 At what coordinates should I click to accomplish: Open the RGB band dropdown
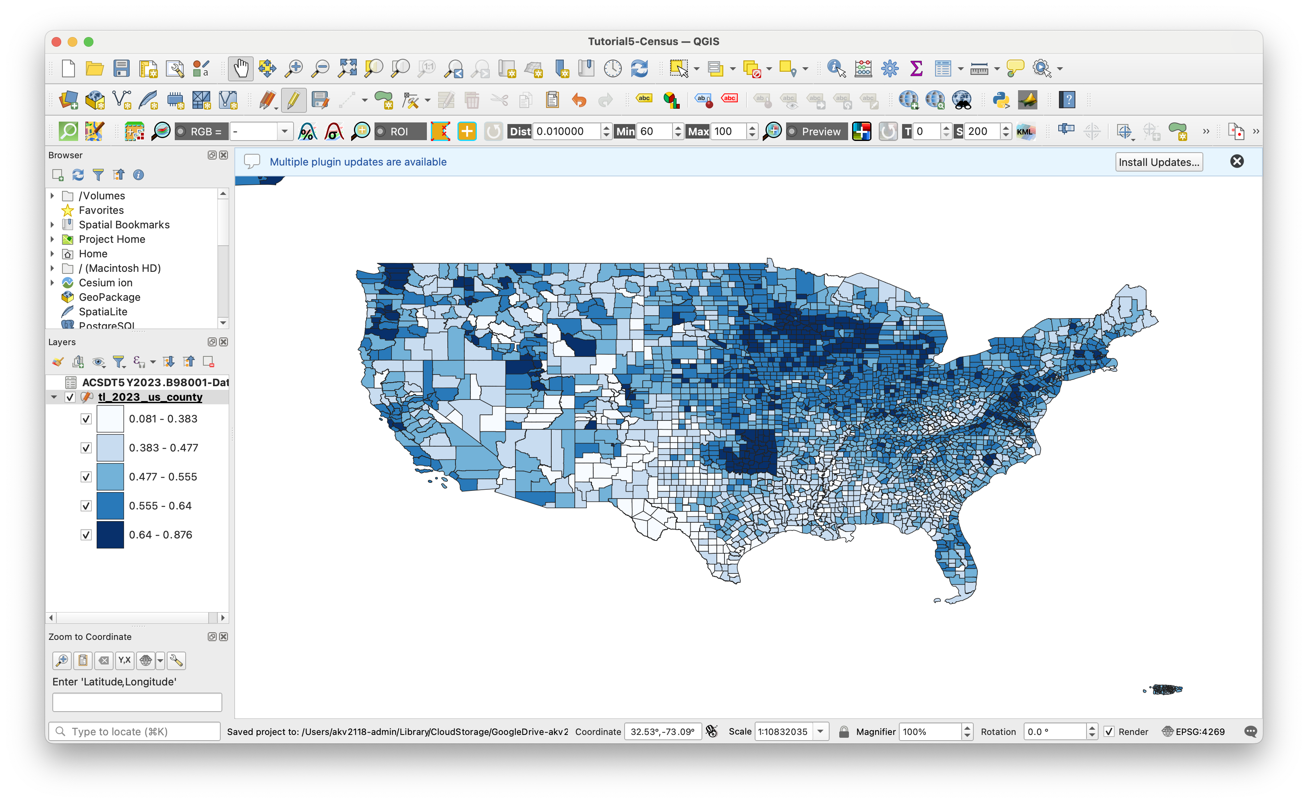[x=285, y=131]
